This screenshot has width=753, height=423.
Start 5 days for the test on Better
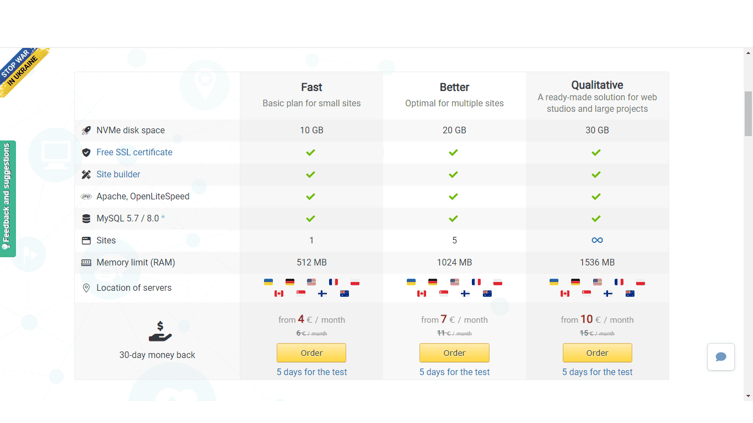point(454,372)
